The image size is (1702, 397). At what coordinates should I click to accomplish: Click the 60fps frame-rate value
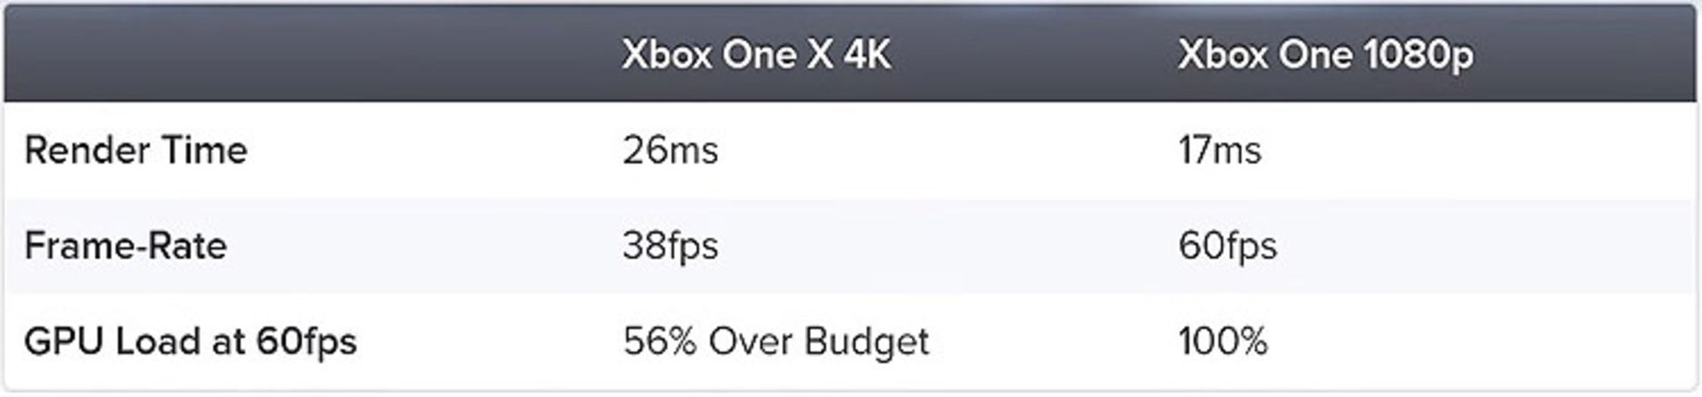click(1228, 246)
